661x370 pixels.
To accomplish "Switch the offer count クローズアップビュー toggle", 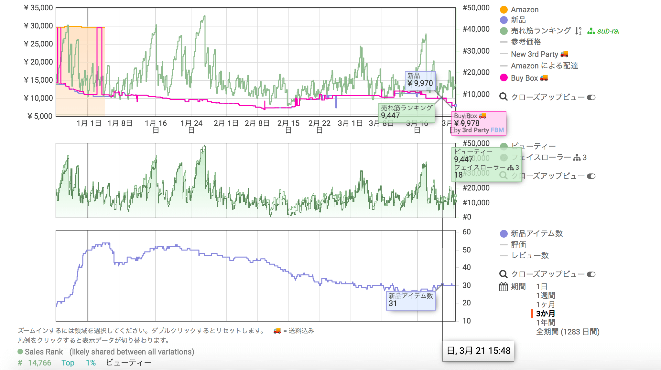I will point(591,274).
